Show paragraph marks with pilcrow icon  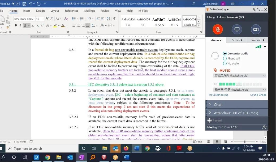tap(114, 19)
